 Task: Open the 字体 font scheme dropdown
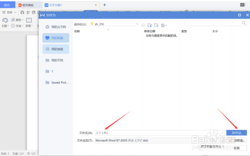pyautogui.click(x=17, y=26)
